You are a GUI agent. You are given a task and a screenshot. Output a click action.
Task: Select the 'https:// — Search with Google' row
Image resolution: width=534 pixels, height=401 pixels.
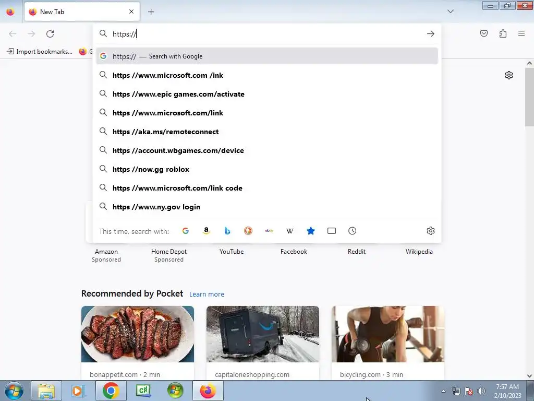[x=267, y=56]
